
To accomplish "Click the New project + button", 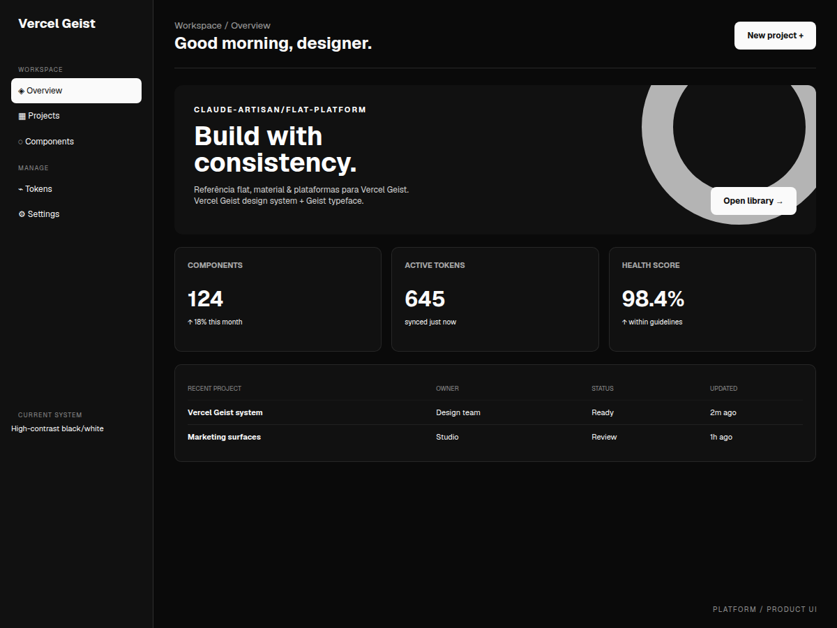I will (775, 36).
